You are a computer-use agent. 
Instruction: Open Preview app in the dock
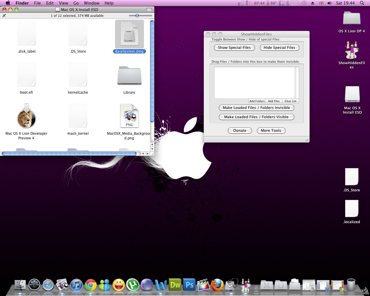pyautogui.click(x=62, y=285)
